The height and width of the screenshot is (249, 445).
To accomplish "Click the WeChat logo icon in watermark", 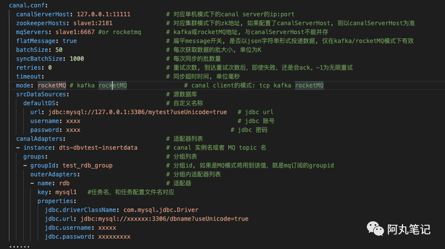I will (375, 229).
